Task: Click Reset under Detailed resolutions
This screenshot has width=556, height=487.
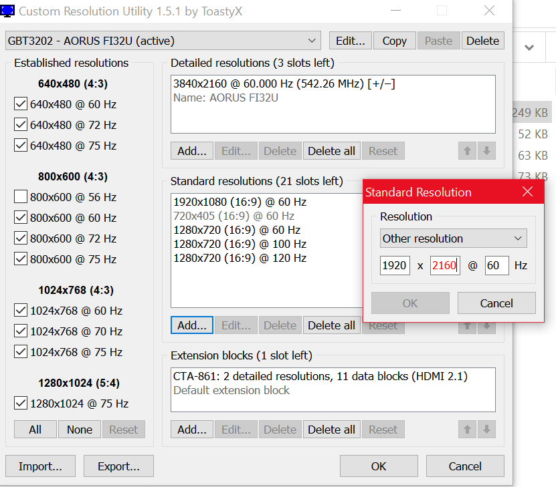Action: tap(383, 151)
